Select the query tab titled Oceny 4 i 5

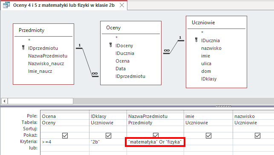[64, 5]
